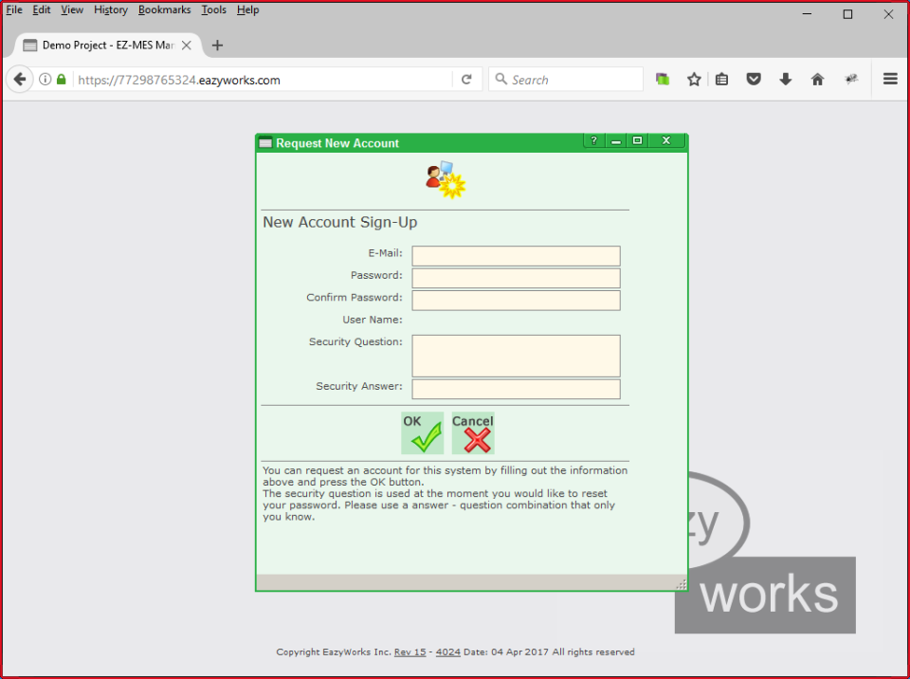Open the History menu

[110, 9]
